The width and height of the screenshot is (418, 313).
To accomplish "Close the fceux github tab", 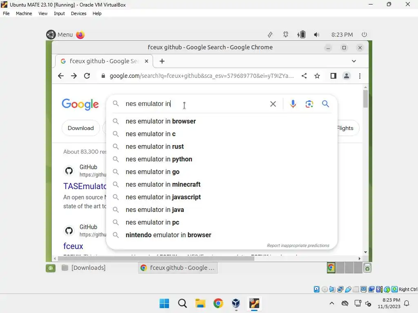I will coord(147,61).
